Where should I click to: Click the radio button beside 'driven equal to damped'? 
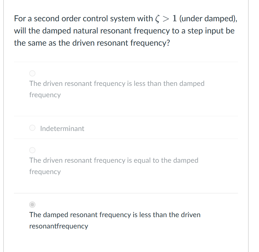(32, 150)
